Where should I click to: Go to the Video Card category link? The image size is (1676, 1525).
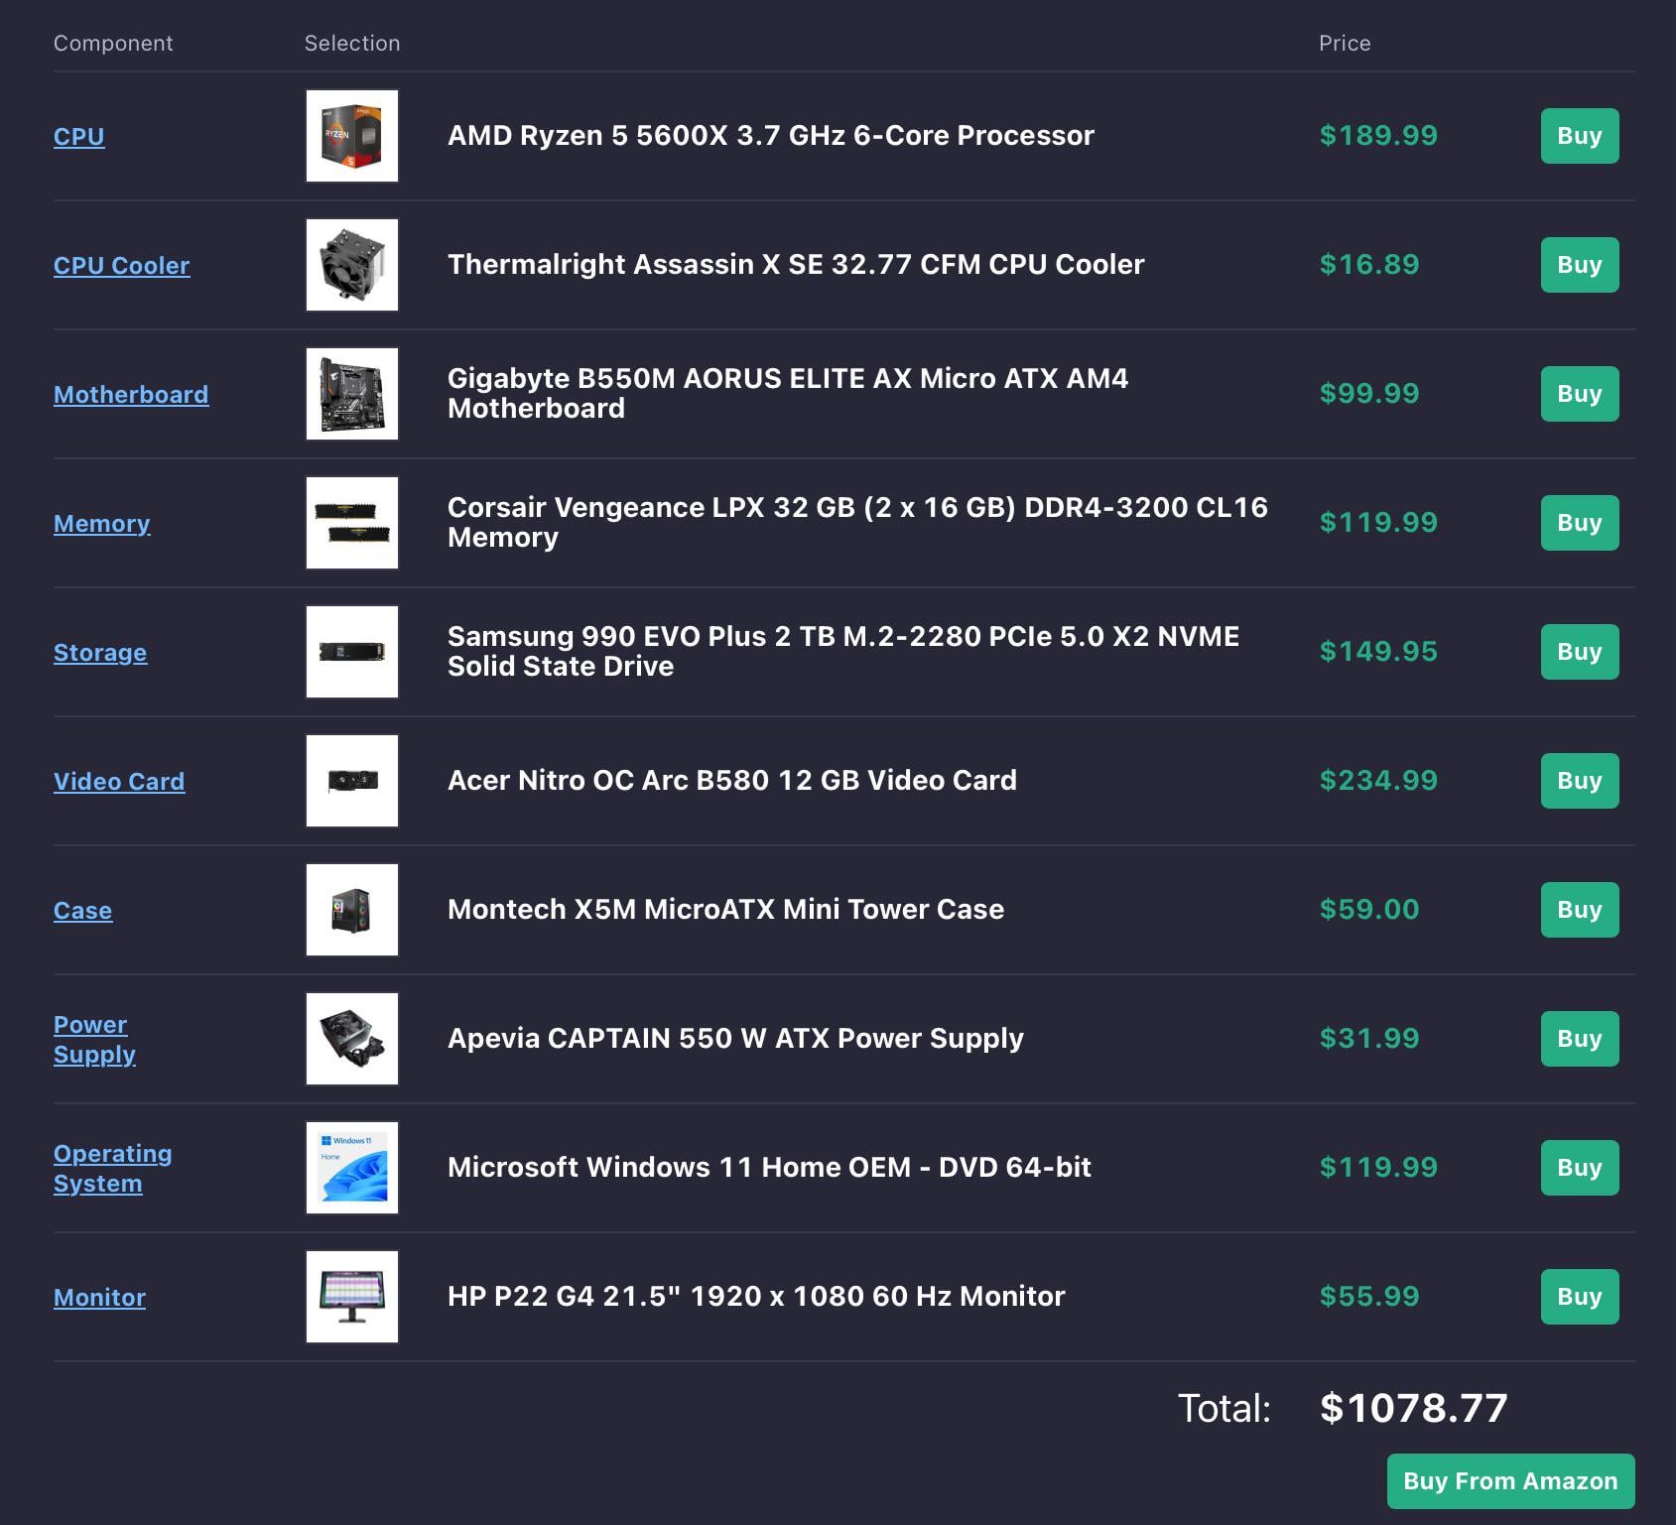coord(118,782)
